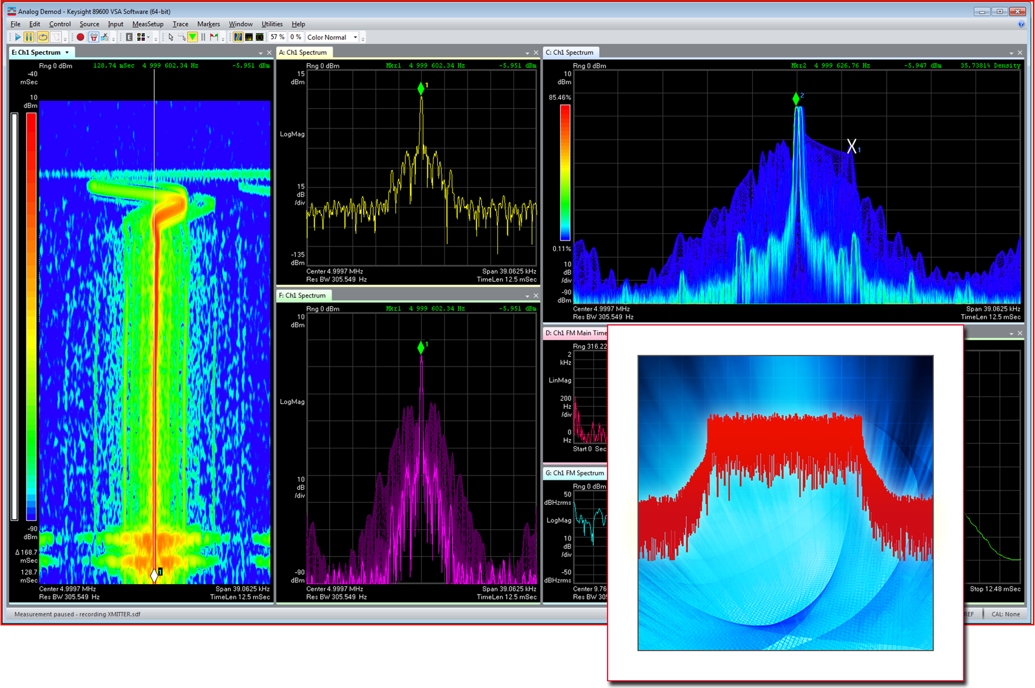This screenshot has height=688, width=1035.
Task: Toggle the E keyboard lock indicator
Action: pos(128,37)
